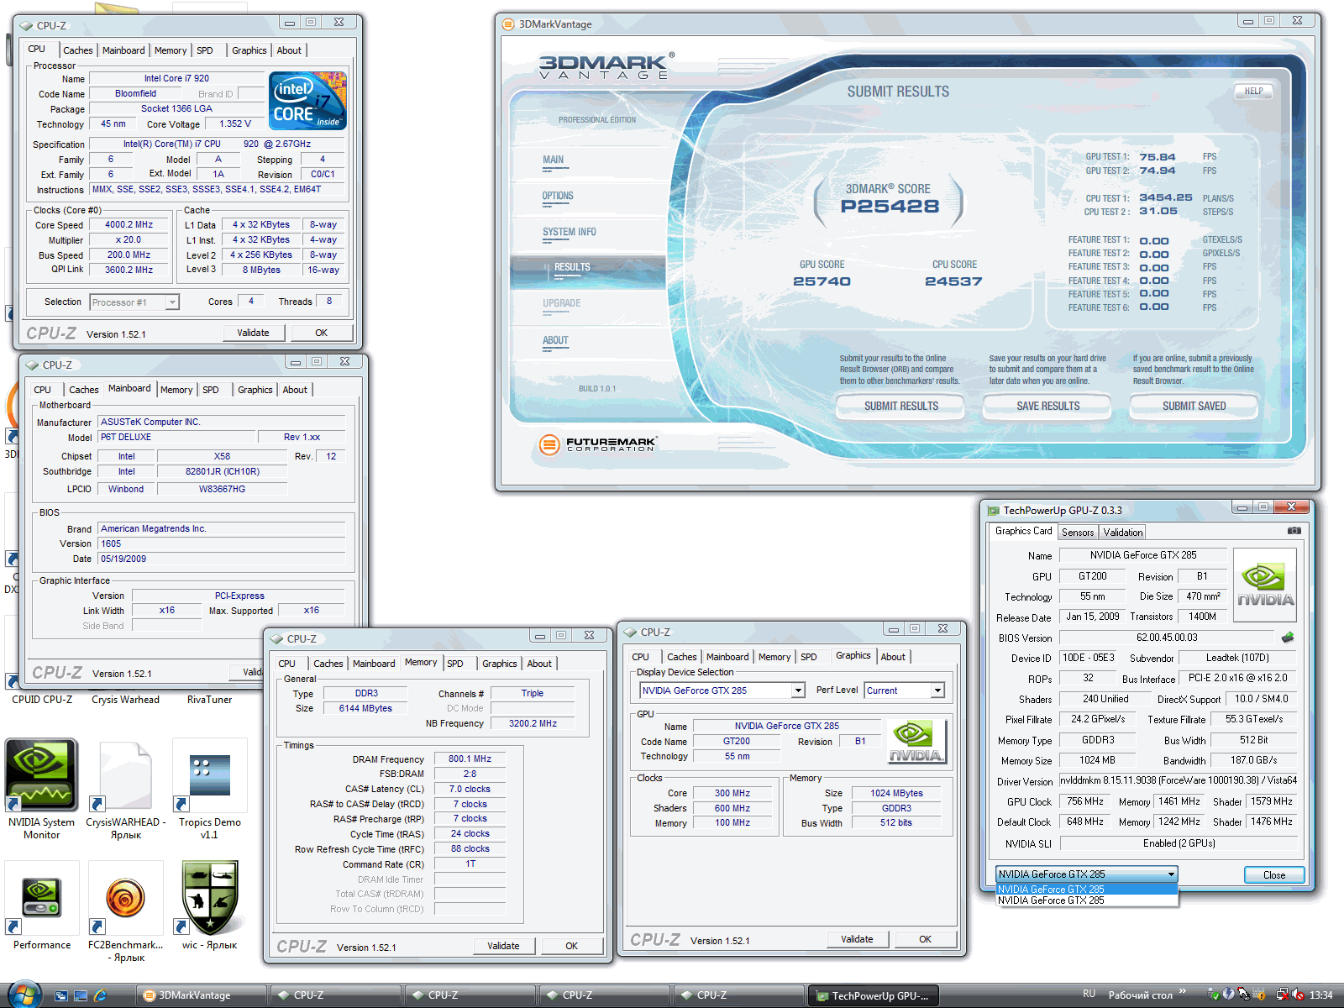This screenshot has height=1008, width=1344.
Task: Click the P25428 3DMark score
Action: pyautogui.click(x=890, y=207)
